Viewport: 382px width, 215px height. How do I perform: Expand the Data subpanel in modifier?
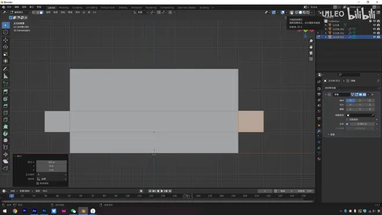tap(329, 134)
